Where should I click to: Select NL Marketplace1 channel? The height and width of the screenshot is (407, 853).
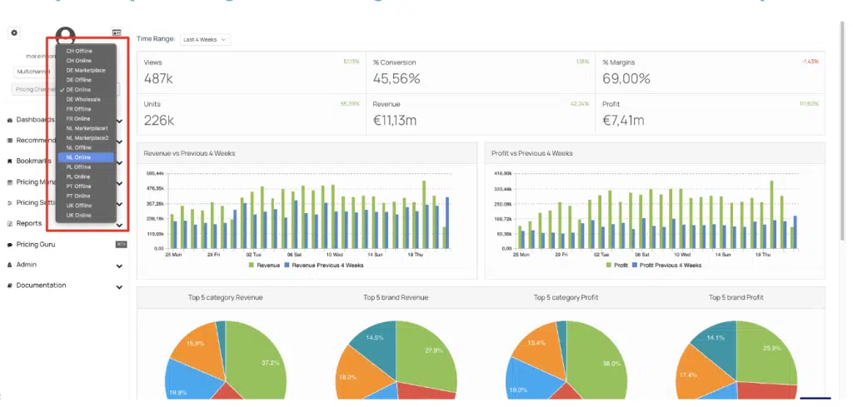[x=87, y=128]
